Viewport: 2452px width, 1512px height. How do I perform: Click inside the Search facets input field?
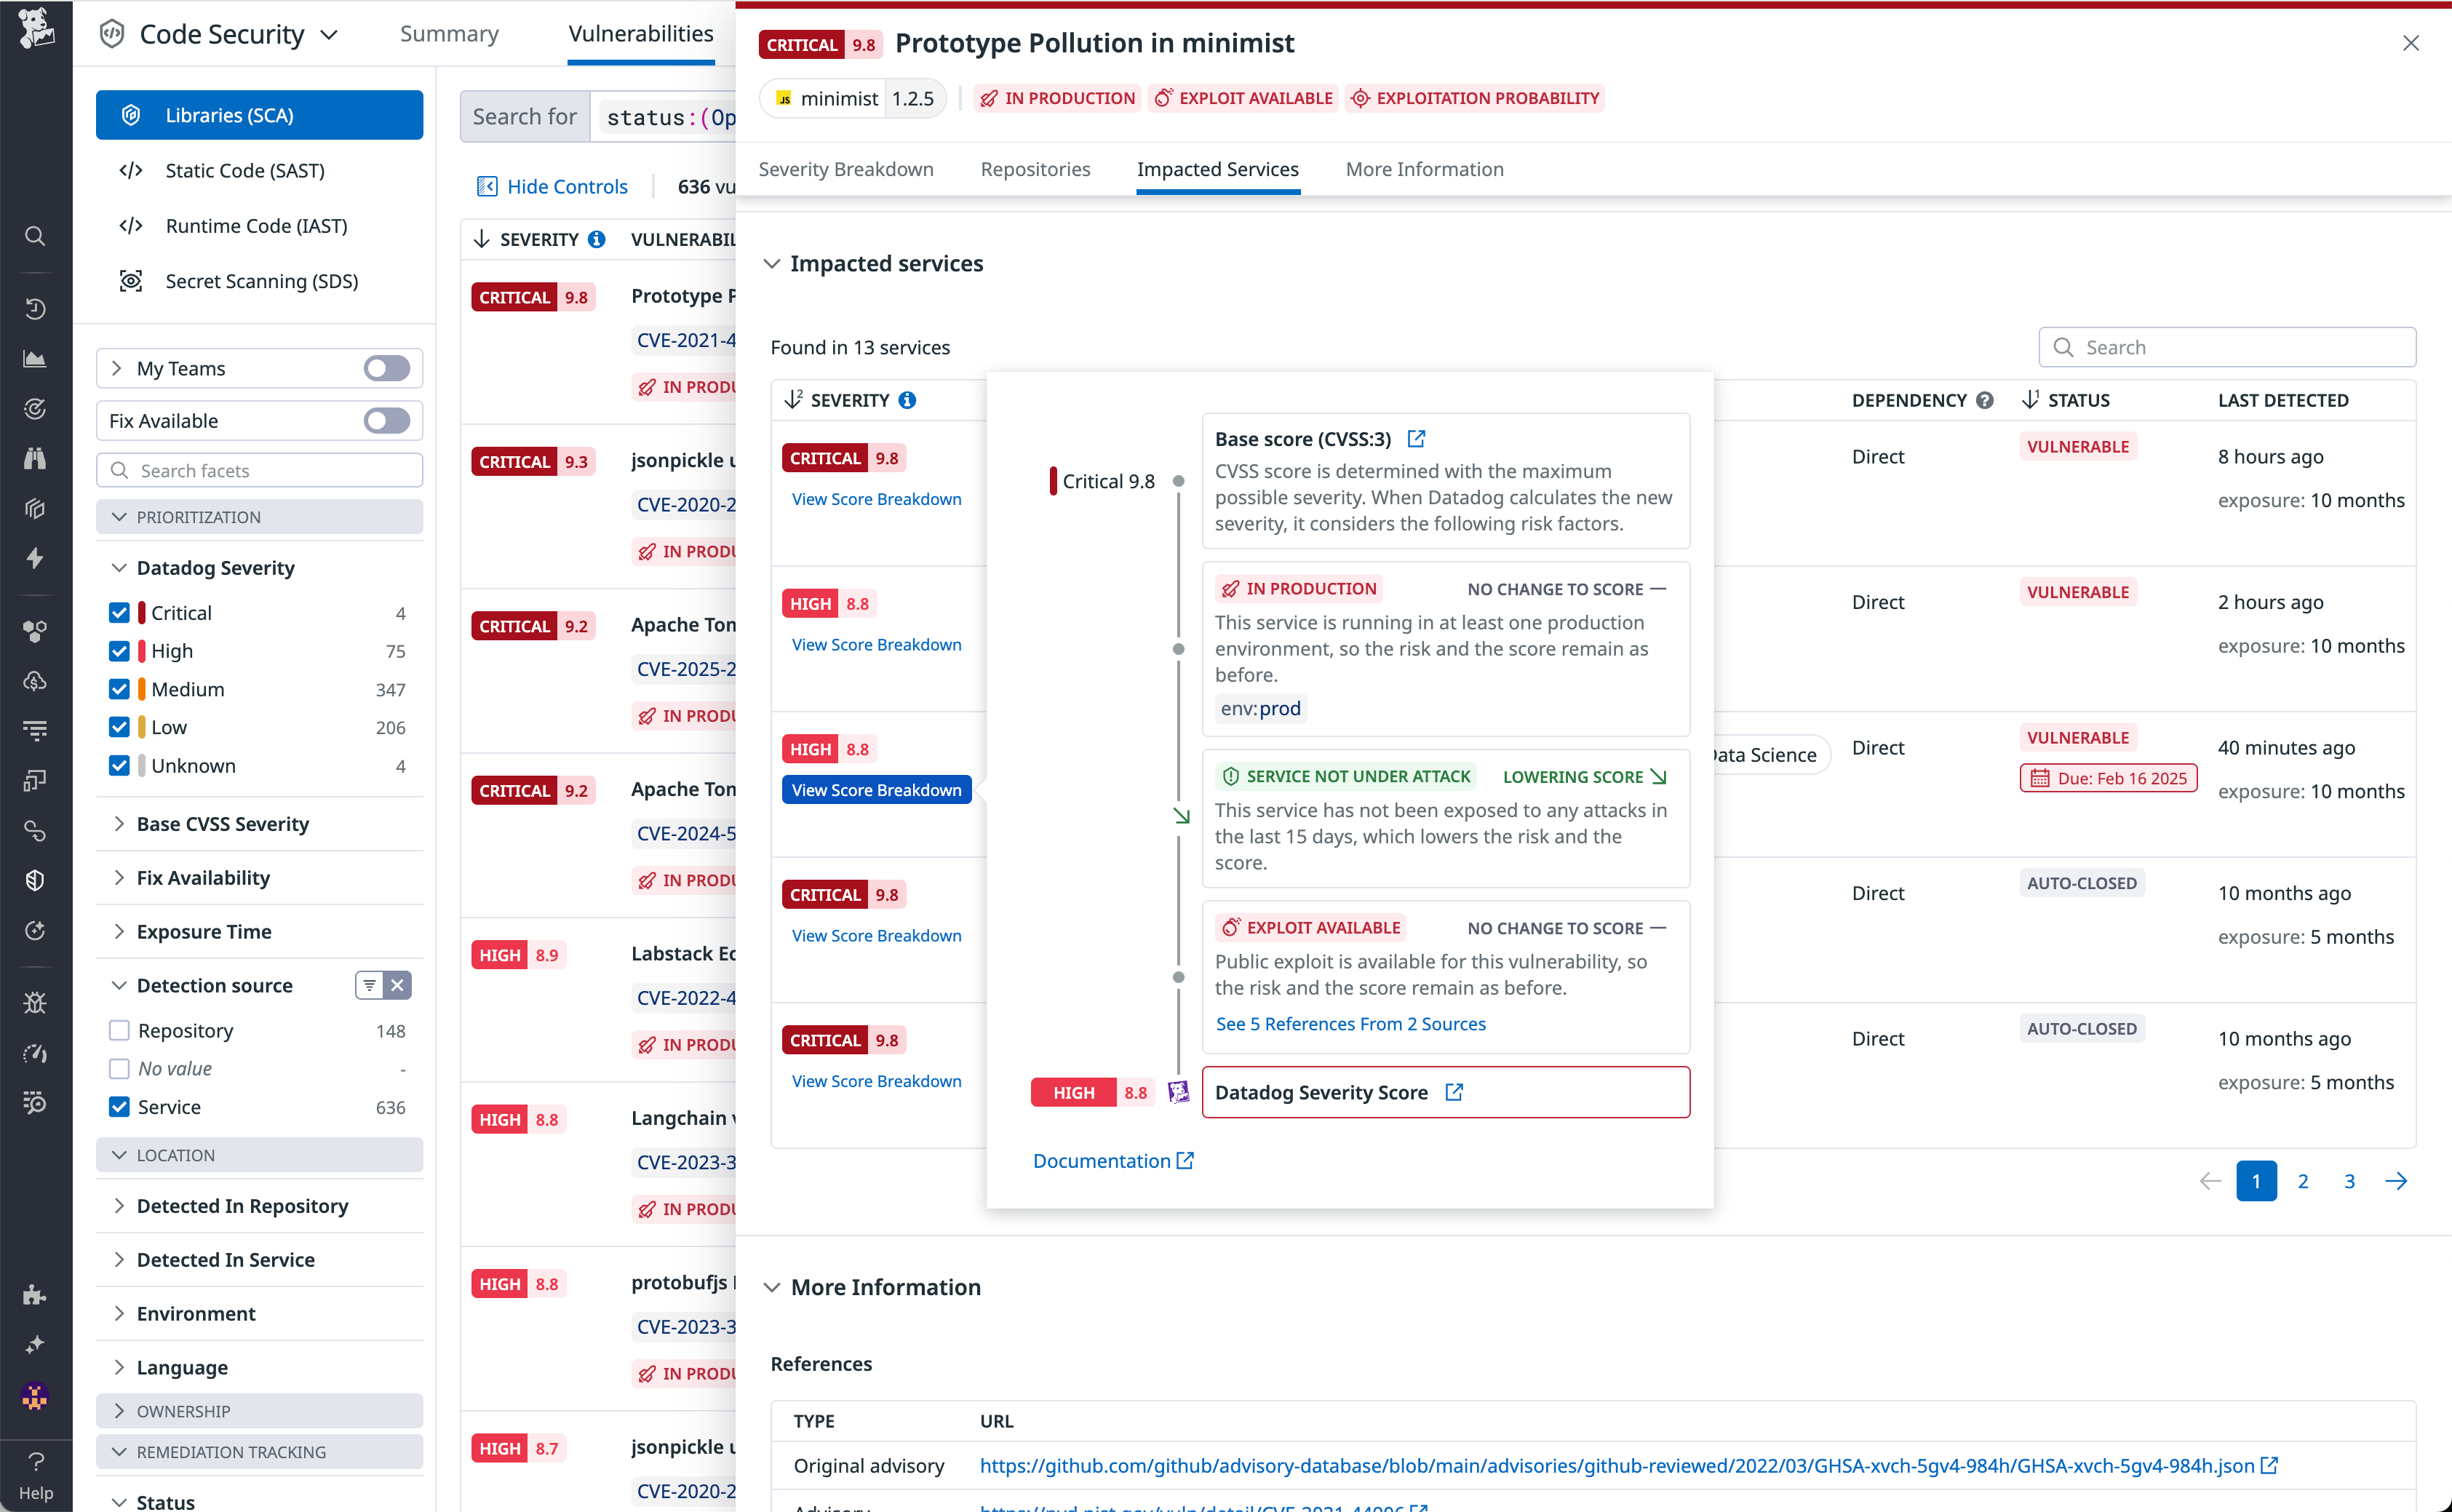pos(260,470)
